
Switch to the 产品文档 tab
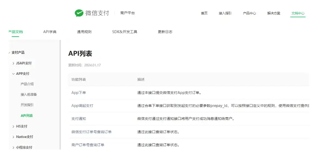coord(16,32)
